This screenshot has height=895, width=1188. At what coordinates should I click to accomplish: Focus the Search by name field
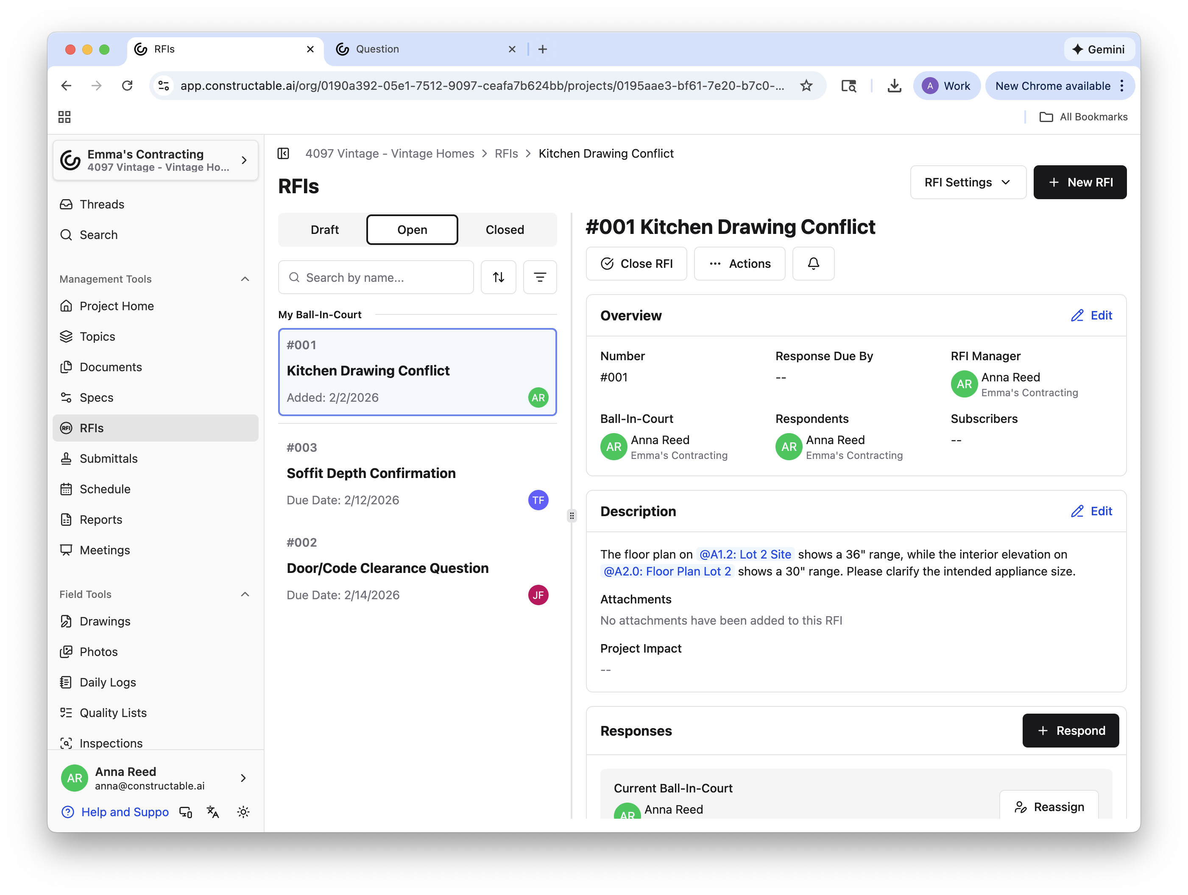[376, 277]
